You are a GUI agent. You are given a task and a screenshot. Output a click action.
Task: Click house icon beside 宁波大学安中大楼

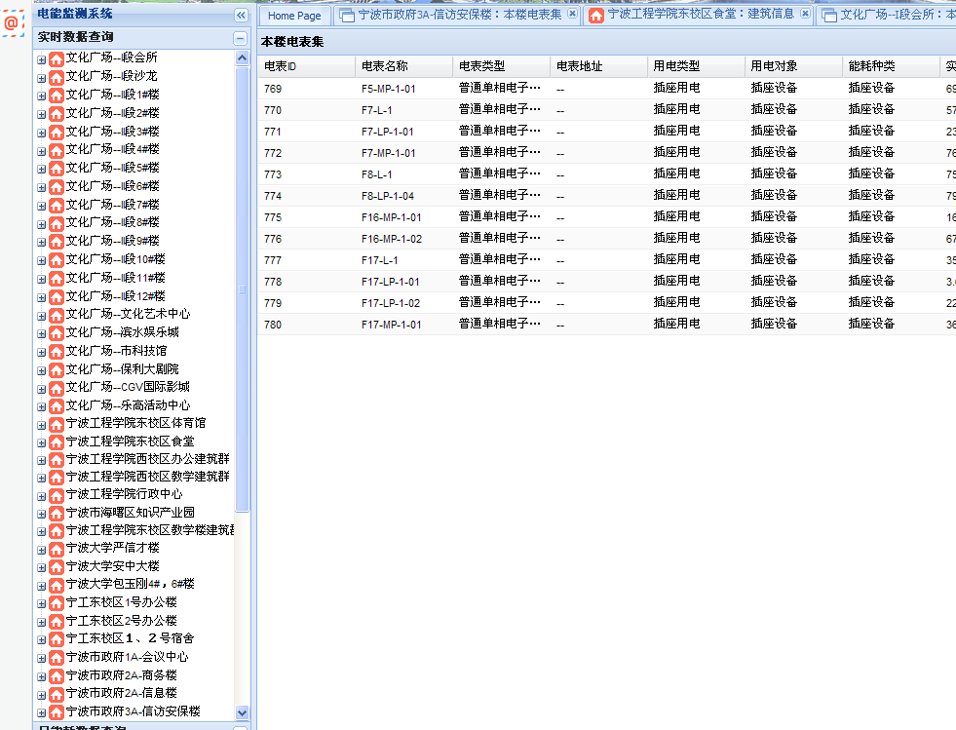(57, 567)
